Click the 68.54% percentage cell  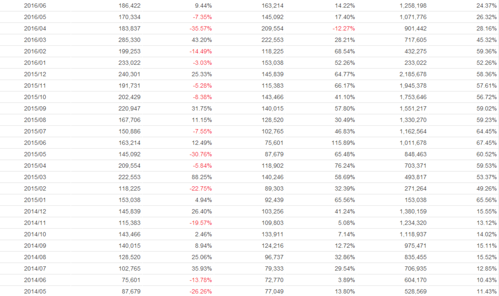(345, 51)
